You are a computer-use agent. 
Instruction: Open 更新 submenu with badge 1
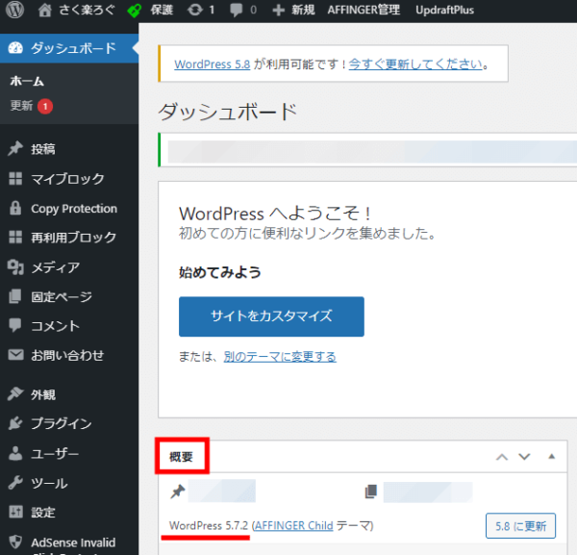coord(21,106)
